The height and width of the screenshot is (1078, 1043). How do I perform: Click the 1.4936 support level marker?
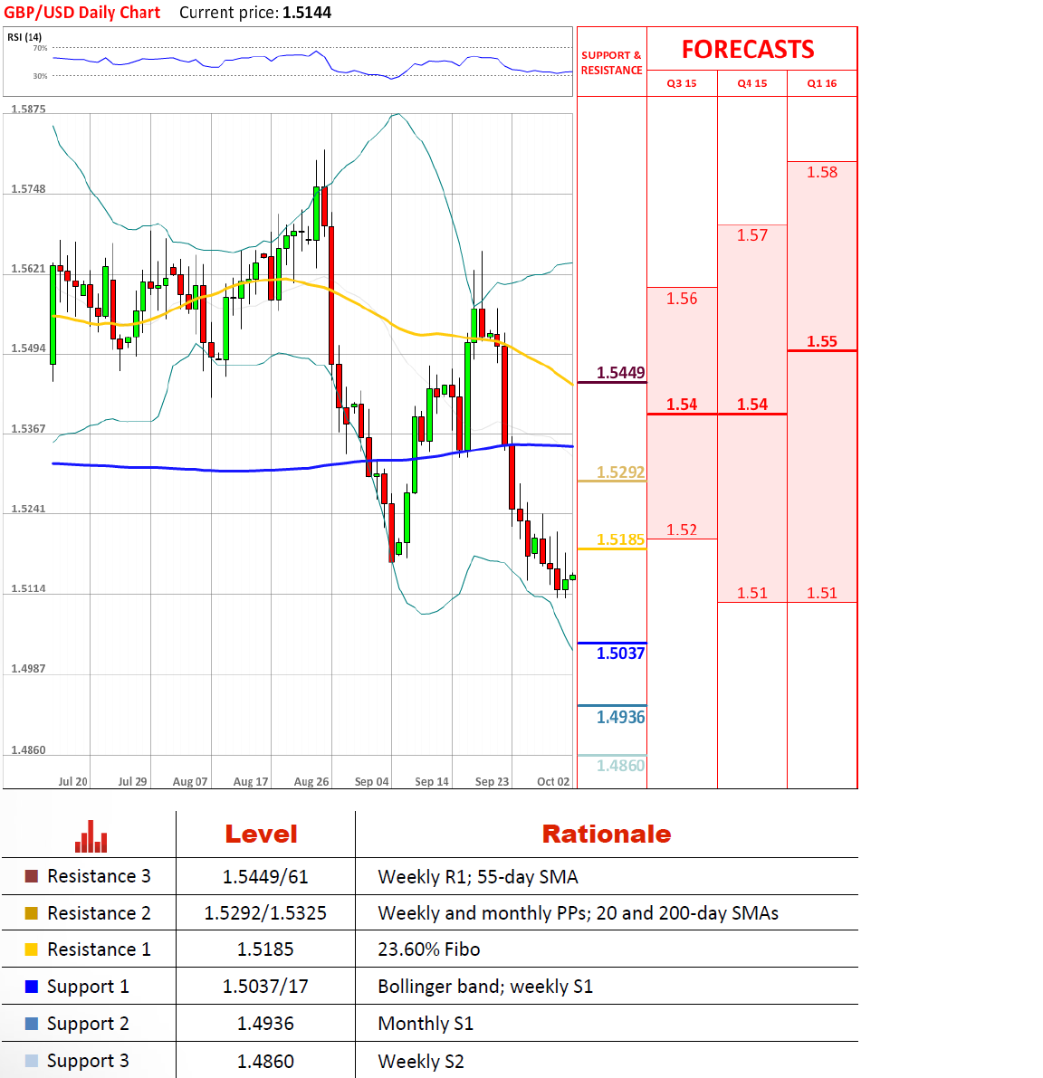620,717
